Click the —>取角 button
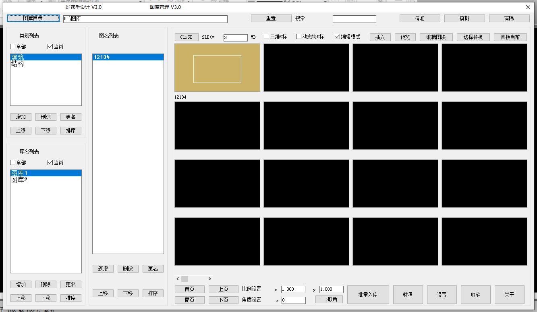The image size is (537, 312). (329, 300)
